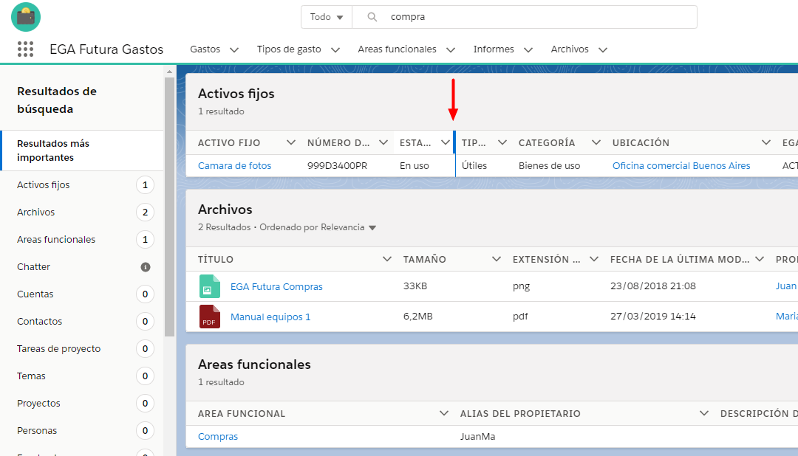Expand the Gastos menu chevron
798x456 pixels.
[x=234, y=50]
